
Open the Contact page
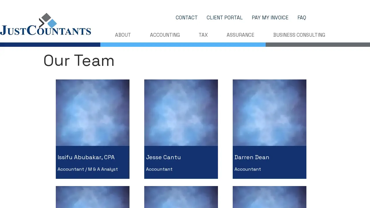(x=186, y=18)
